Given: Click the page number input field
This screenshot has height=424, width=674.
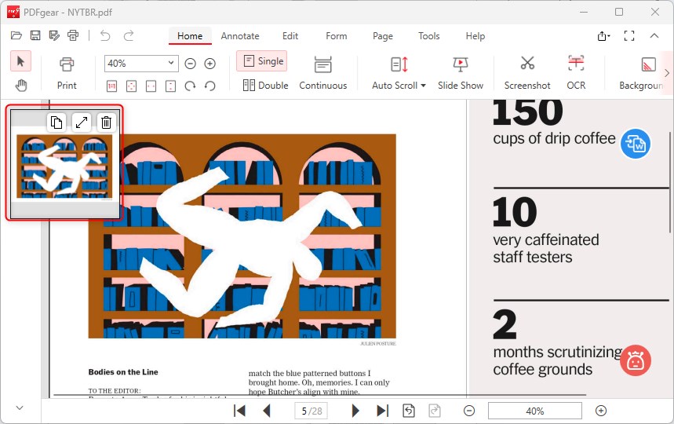Looking at the screenshot, I should [x=312, y=411].
